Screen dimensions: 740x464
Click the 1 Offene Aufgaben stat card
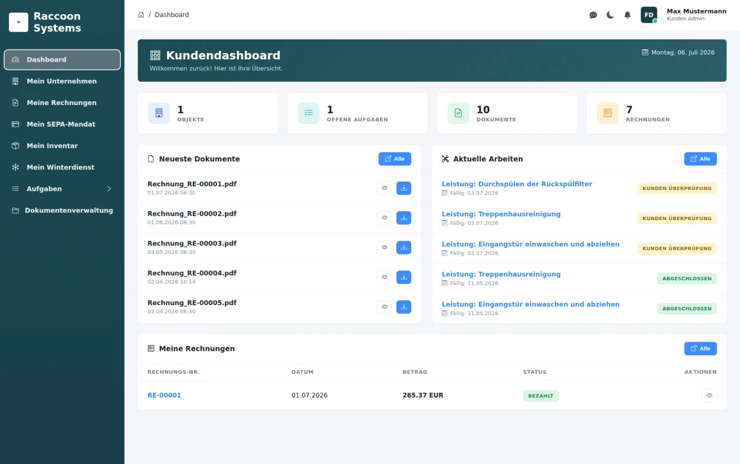click(357, 113)
